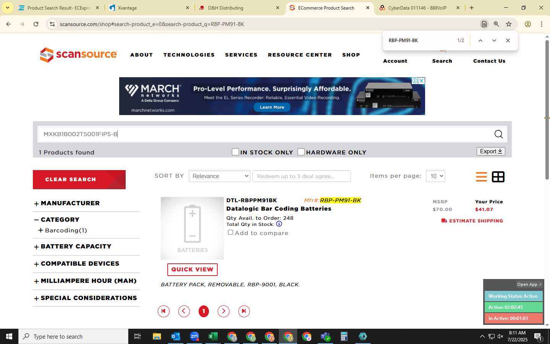Expand the MANUFACTURER filter
This screenshot has height=344, width=550.
pyautogui.click(x=36, y=204)
